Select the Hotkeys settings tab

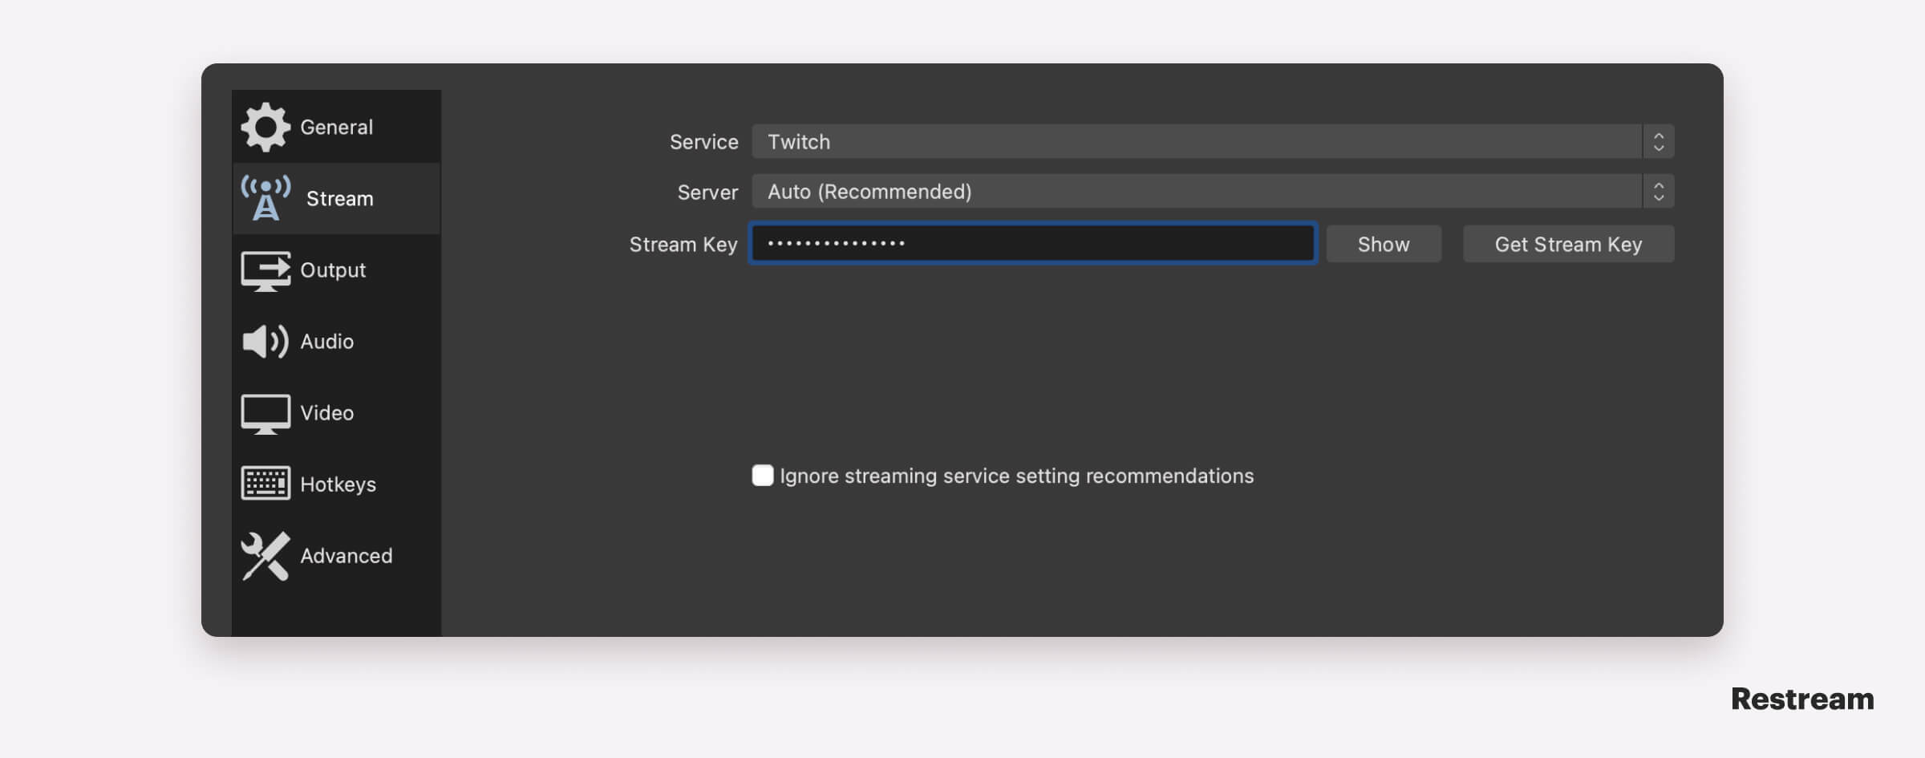click(338, 484)
